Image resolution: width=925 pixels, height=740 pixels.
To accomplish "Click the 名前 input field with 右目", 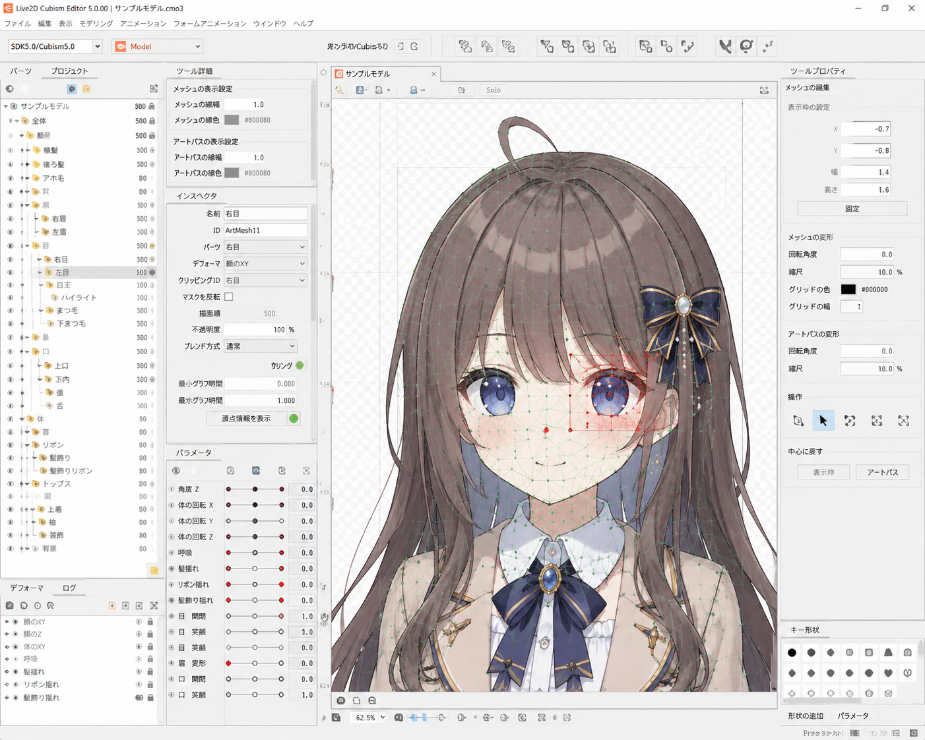I will [265, 214].
